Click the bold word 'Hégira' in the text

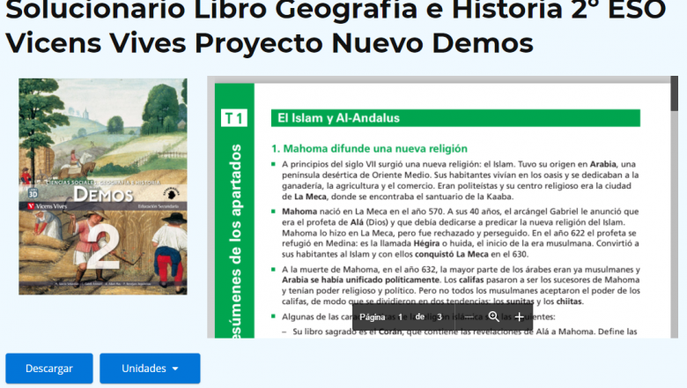point(426,243)
